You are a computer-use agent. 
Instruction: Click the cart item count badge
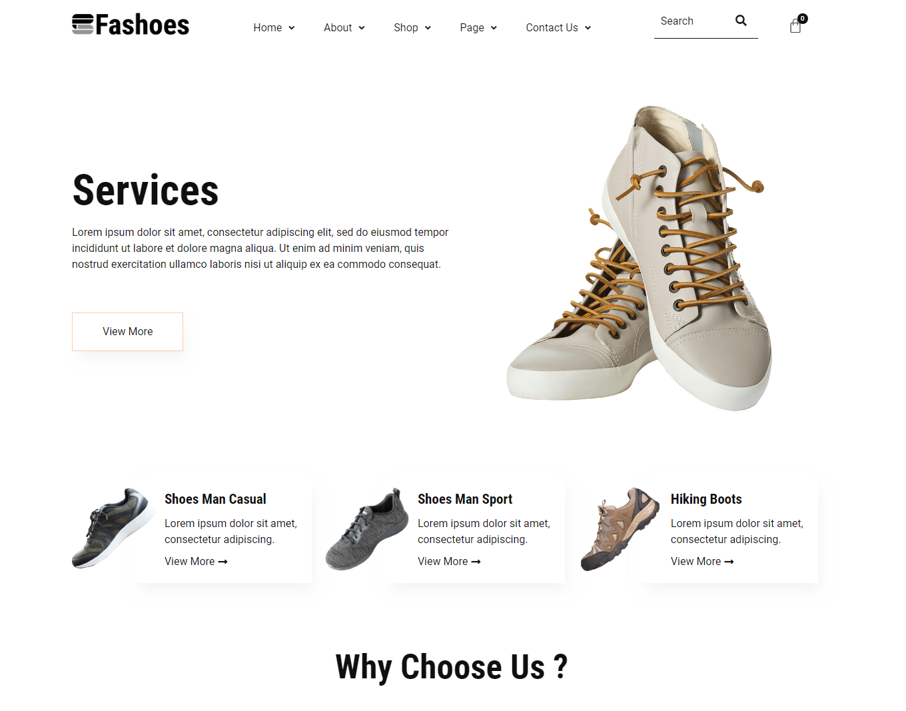coord(803,19)
